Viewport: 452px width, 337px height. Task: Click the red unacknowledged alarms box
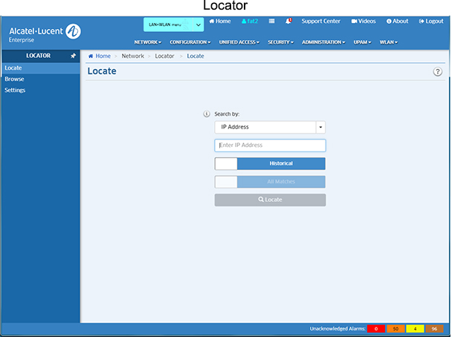[376, 328]
